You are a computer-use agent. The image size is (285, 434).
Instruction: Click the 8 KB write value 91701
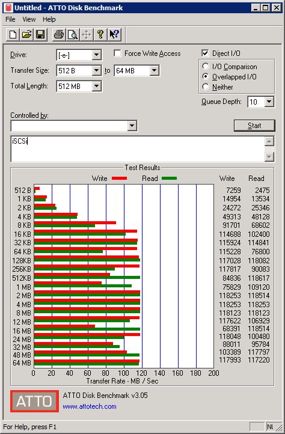[x=231, y=225]
